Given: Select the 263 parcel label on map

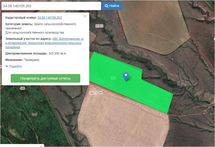Looking at the screenshot, I should pos(113,78).
